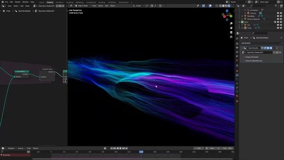Expand Output Attributes panel in modifier

point(252,57)
